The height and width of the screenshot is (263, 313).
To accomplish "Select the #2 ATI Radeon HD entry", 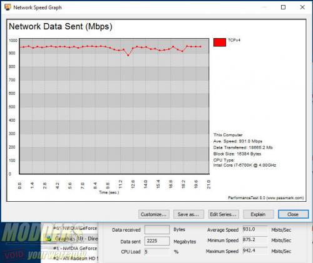I will [x=76, y=259].
